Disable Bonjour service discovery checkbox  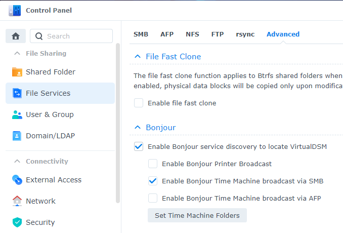(139, 147)
